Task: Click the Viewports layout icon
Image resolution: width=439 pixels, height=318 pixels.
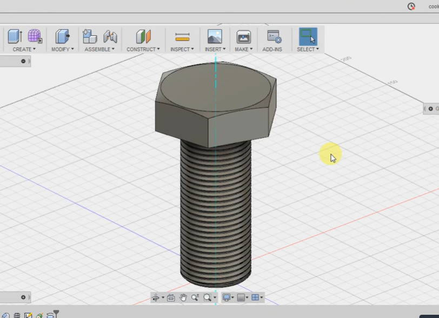Action: [x=255, y=297]
